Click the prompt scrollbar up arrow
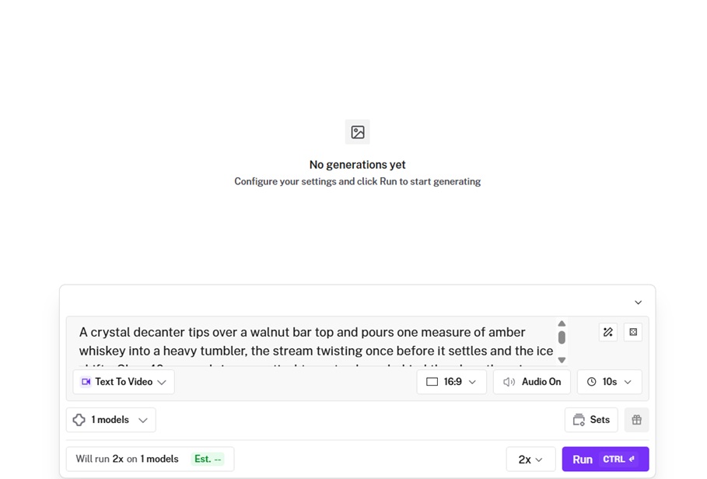707x479 pixels. point(562,323)
